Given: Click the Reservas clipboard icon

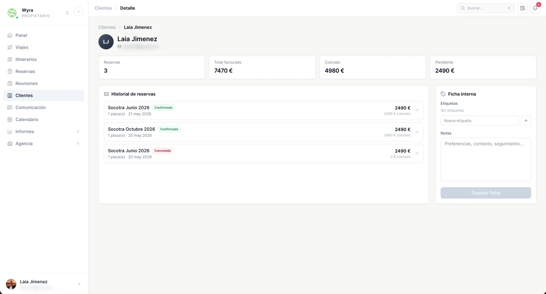Looking at the screenshot, I should pyautogui.click(x=10, y=71).
